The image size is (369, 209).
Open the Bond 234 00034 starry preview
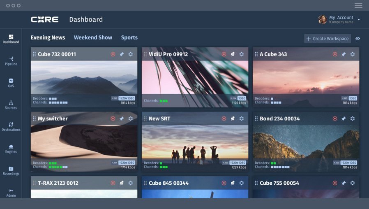point(306,142)
